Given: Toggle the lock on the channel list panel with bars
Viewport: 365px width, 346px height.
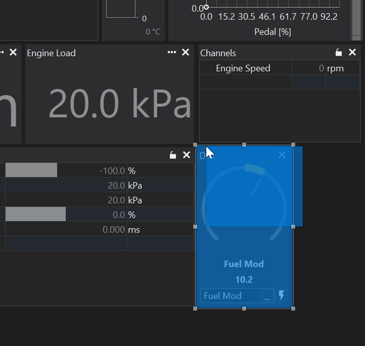Looking at the screenshot, I should tap(173, 155).
